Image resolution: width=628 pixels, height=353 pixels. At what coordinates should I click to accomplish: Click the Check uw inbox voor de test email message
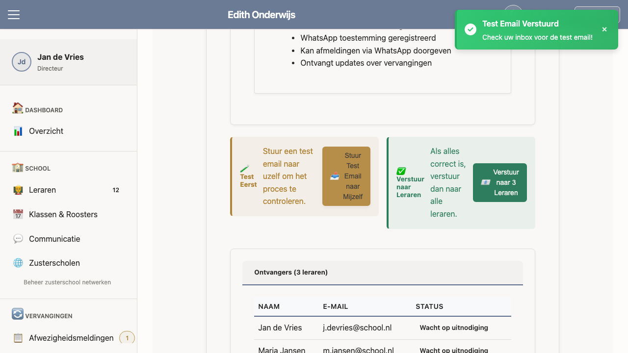pos(537,37)
